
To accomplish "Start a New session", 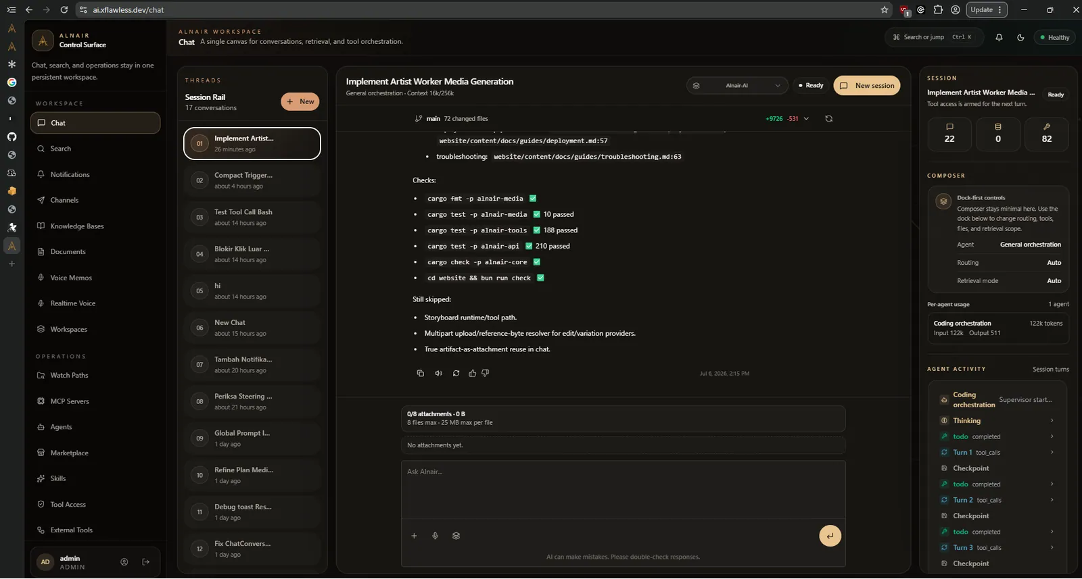I will [x=867, y=86].
